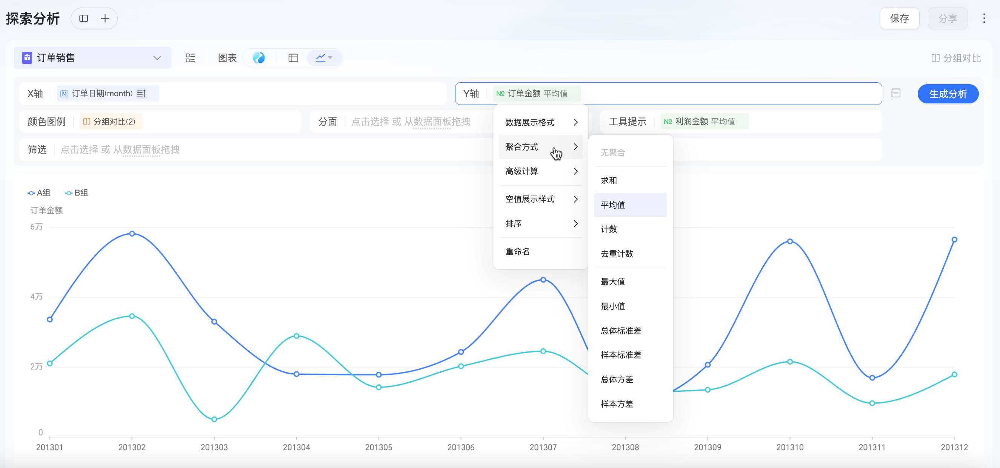Click the 筛选 filter input field
Image resolution: width=1000 pixels, height=468 pixels.
pos(272,149)
